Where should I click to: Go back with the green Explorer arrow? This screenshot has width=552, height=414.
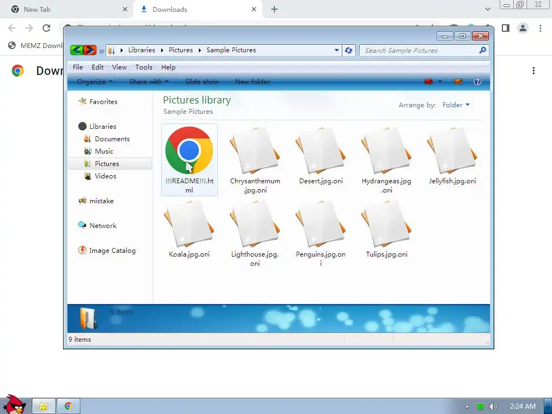77,50
